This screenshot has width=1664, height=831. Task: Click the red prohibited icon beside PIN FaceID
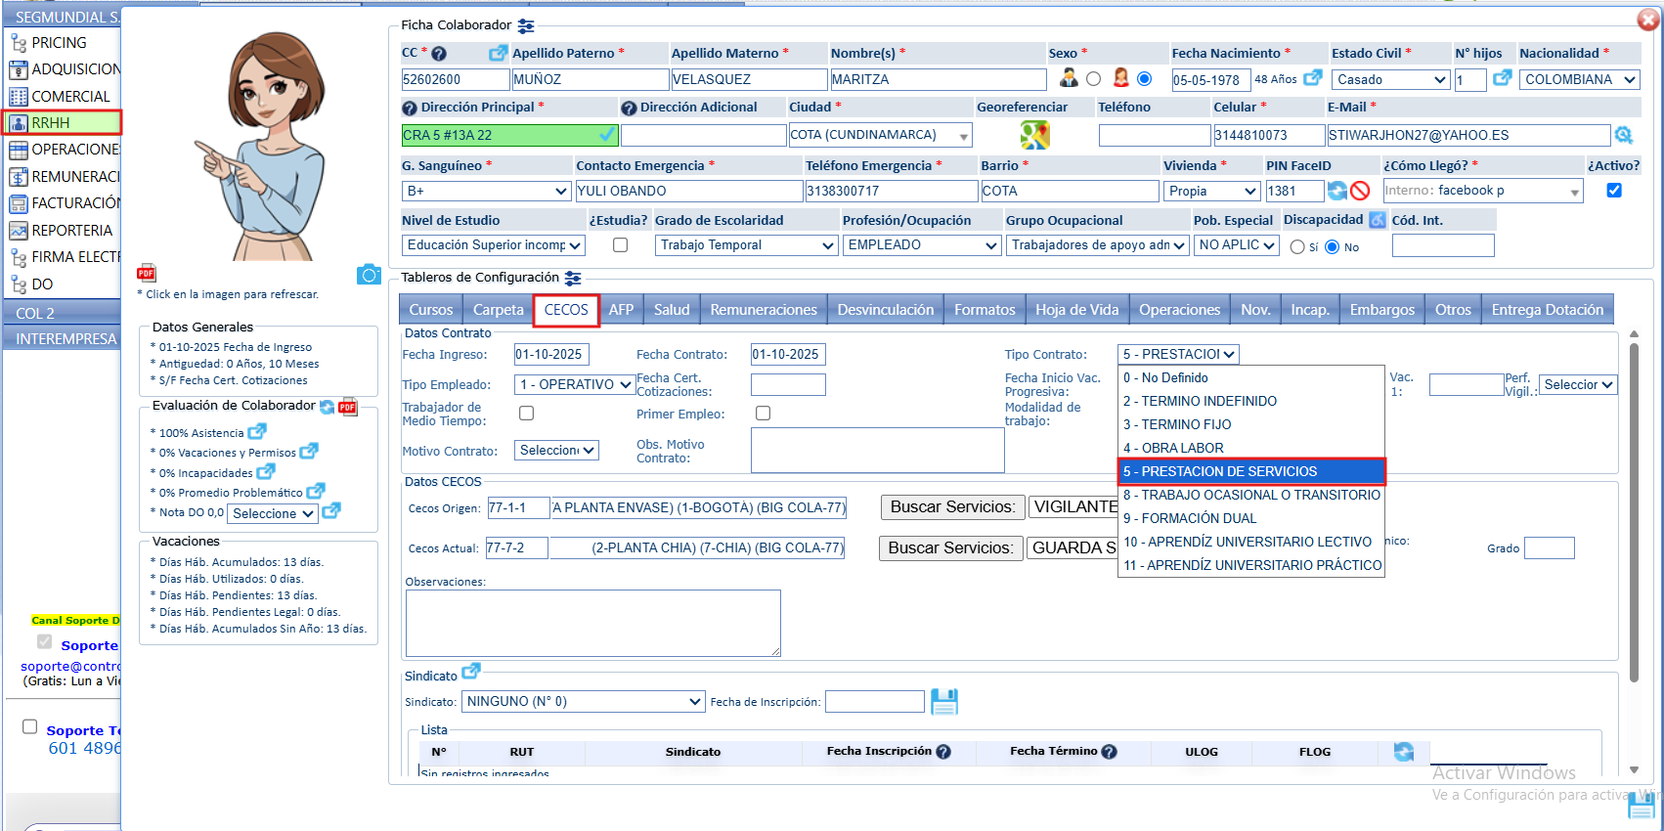coord(1360,191)
